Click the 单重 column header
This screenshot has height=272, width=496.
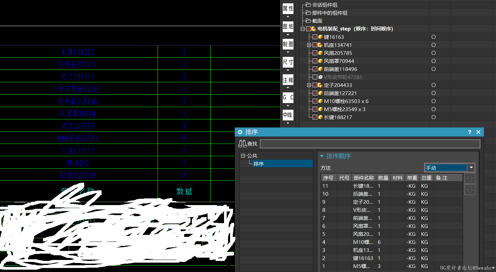pos(412,178)
